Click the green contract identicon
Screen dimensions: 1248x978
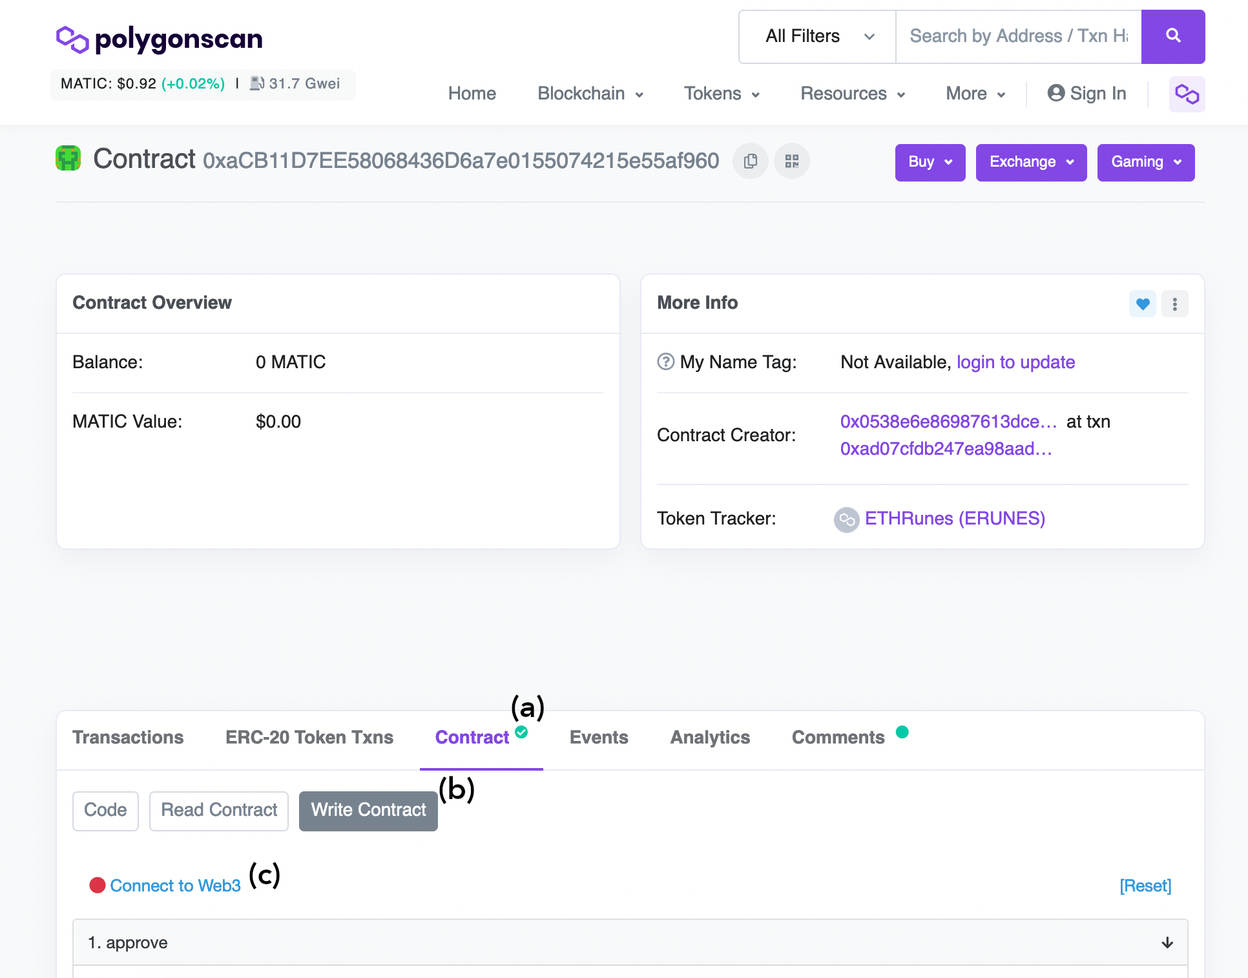click(x=68, y=158)
